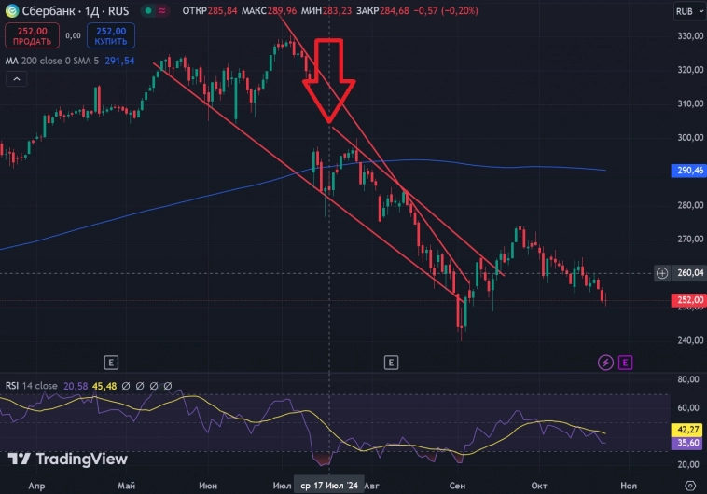Click the blue 290,46 MA price label
707x494 pixels.
click(x=688, y=172)
